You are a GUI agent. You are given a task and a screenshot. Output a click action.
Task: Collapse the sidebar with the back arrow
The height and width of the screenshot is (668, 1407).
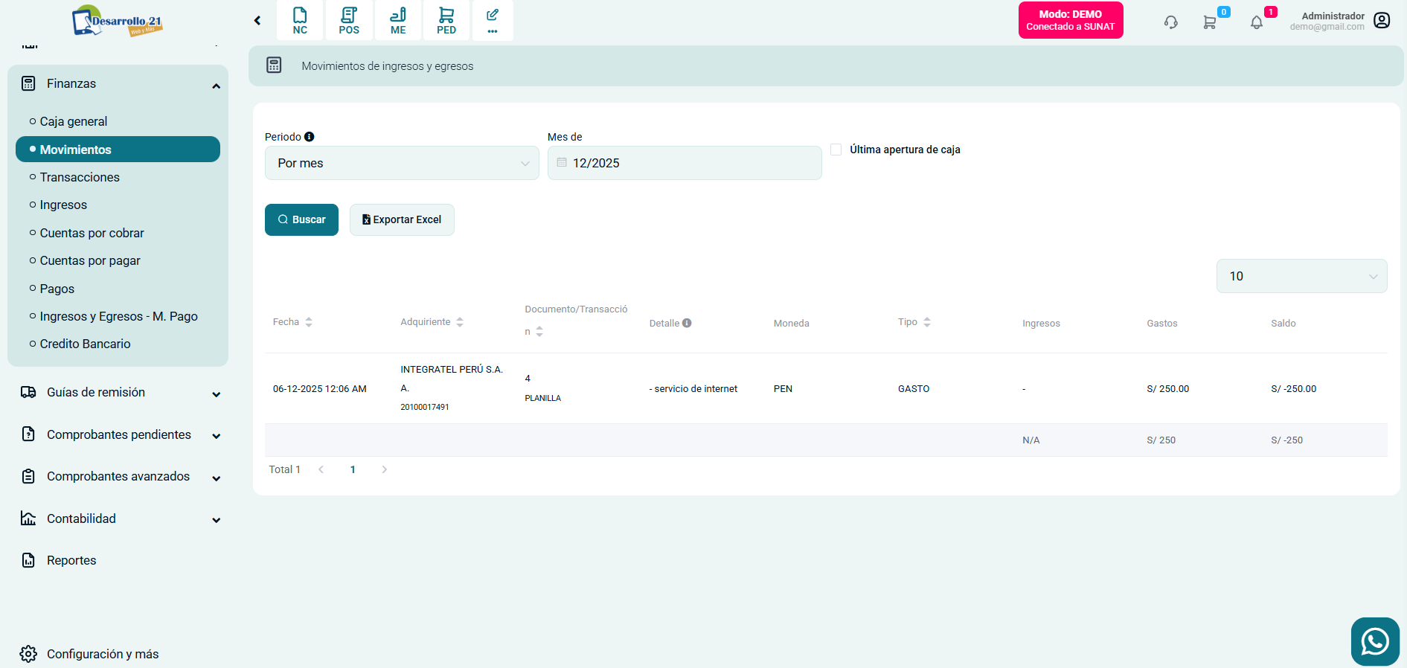pos(257,21)
